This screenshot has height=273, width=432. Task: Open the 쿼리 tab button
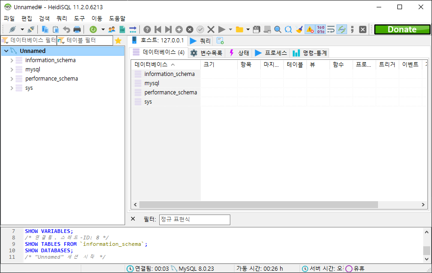click(202, 40)
